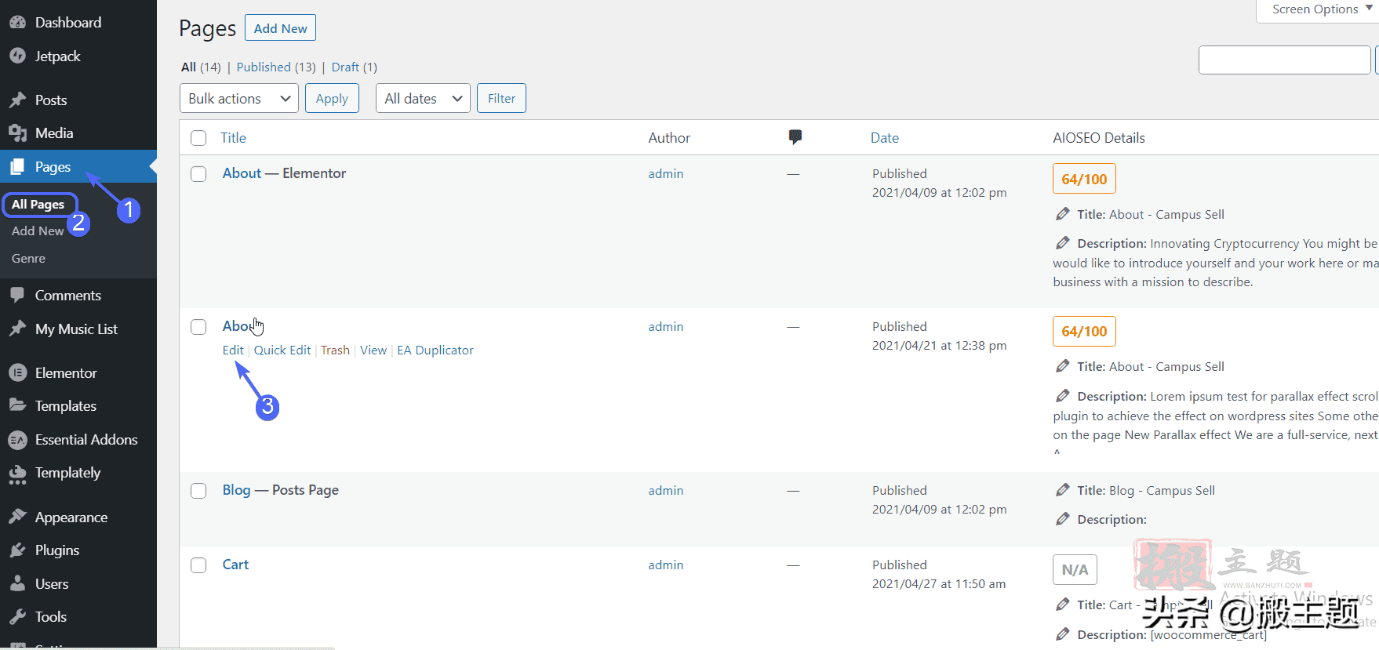Edit title pencil for 12:38 pm About page
The height and width of the screenshot is (650, 1379).
[x=1063, y=366]
